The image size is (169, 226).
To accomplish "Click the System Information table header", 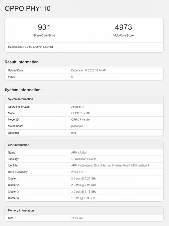I will coord(21,99).
